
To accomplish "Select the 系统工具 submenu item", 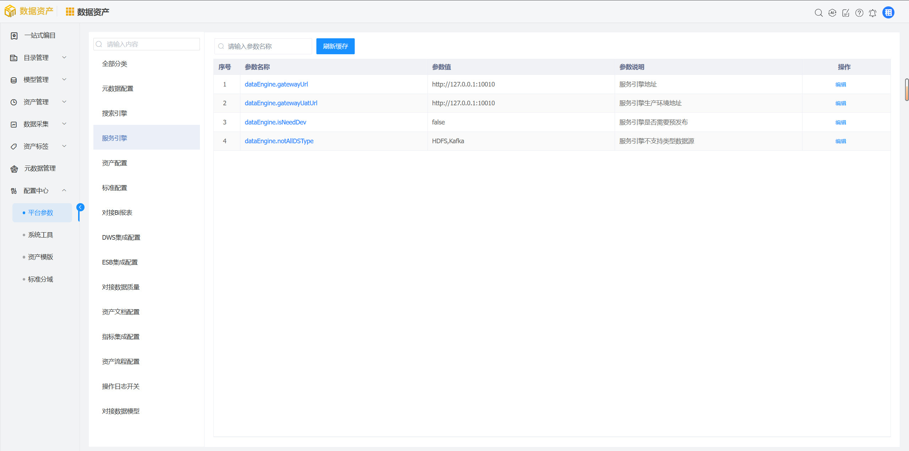I will pos(40,235).
